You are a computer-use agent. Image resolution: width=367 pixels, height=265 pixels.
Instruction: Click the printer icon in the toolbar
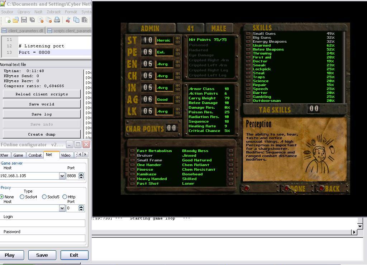[x=57, y=20]
